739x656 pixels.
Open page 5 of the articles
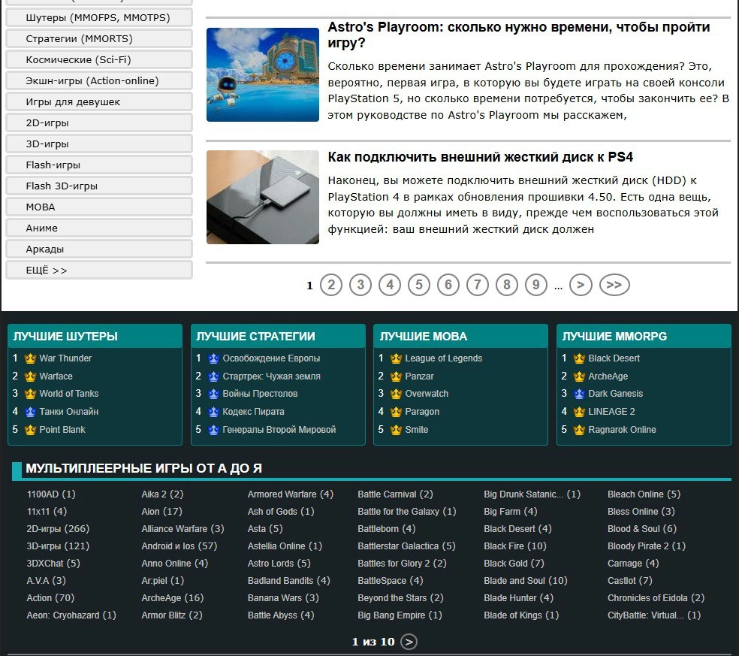point(419,285)
